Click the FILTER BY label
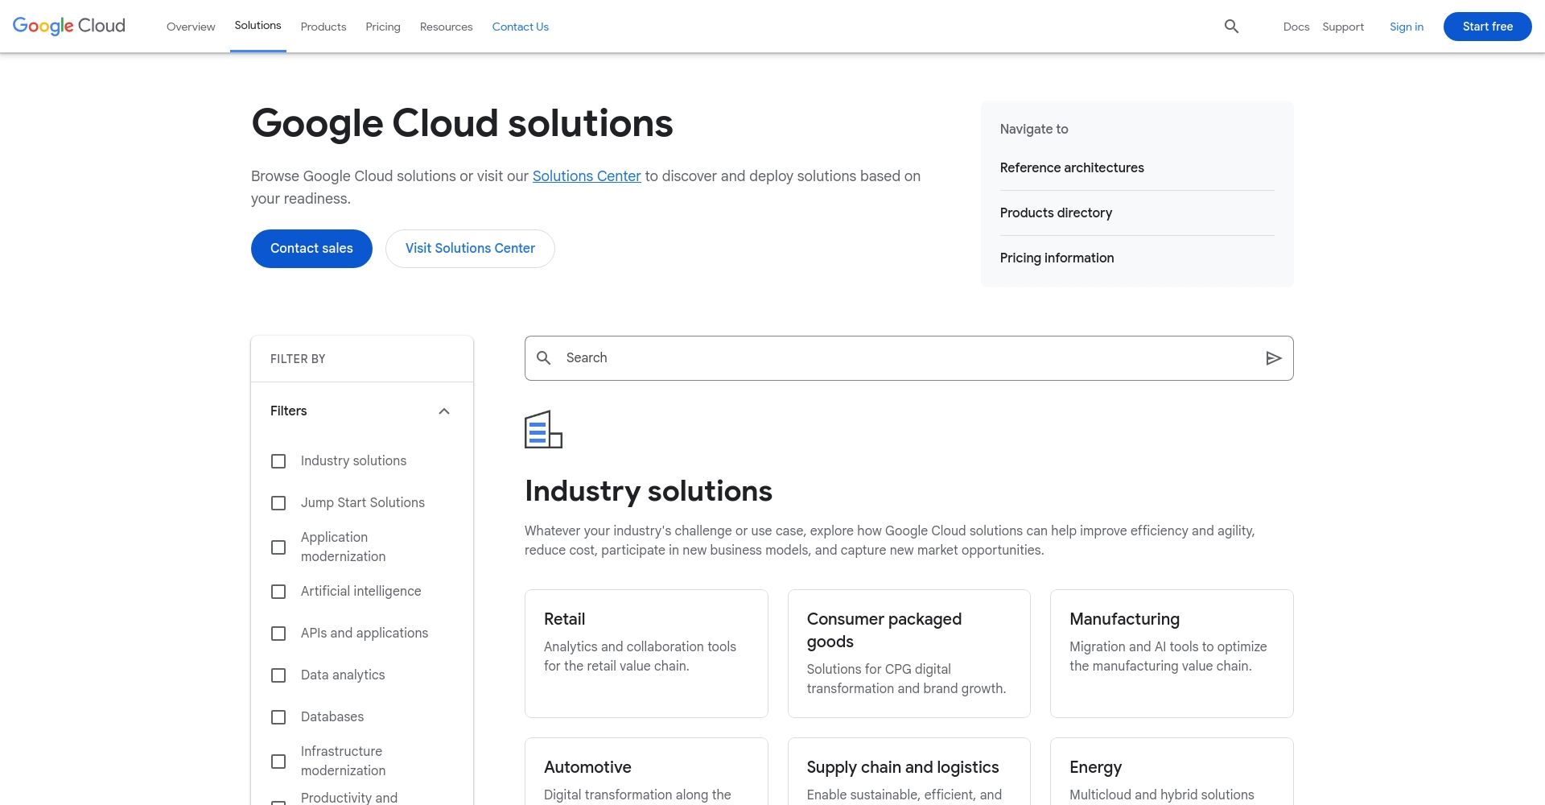 298,359
